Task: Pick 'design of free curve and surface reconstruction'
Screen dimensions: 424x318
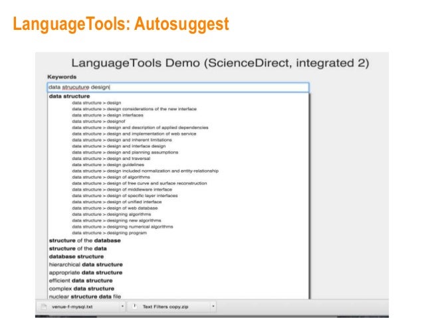Action: point(140,183)
